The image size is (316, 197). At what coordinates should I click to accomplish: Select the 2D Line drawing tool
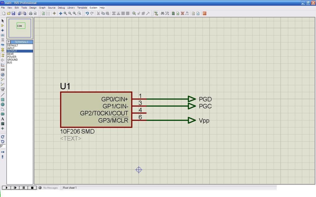click(2, 95)
